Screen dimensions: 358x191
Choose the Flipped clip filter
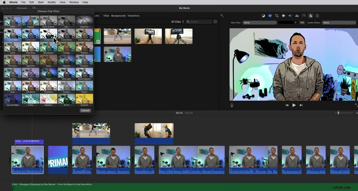[30, 22]
